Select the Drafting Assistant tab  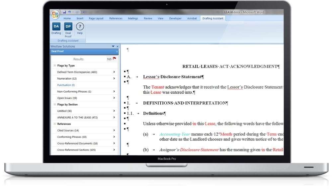[x=213, y=18]
